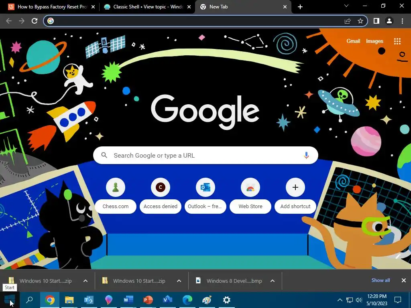Open the clock and date flyout
Screen dimensions: 411x308
[x=376, y=300]
